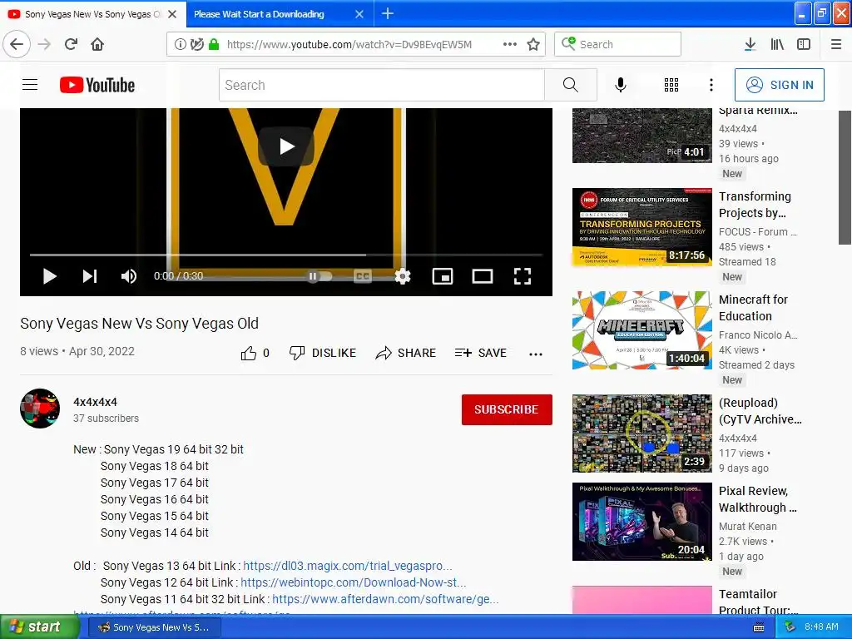The height and width of the screenshot is (639, 852).
Task: Open the Firefox home page
Action: tap(97, 44)
